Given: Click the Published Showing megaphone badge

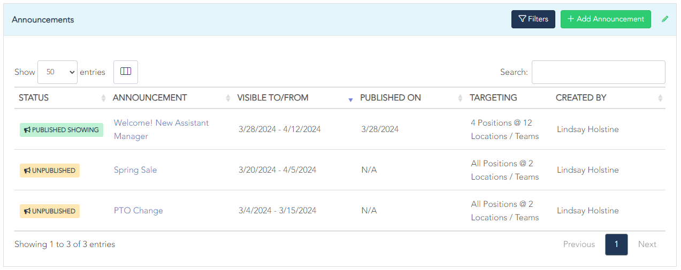Looking at the screenshot, I should tap(62, 130).
